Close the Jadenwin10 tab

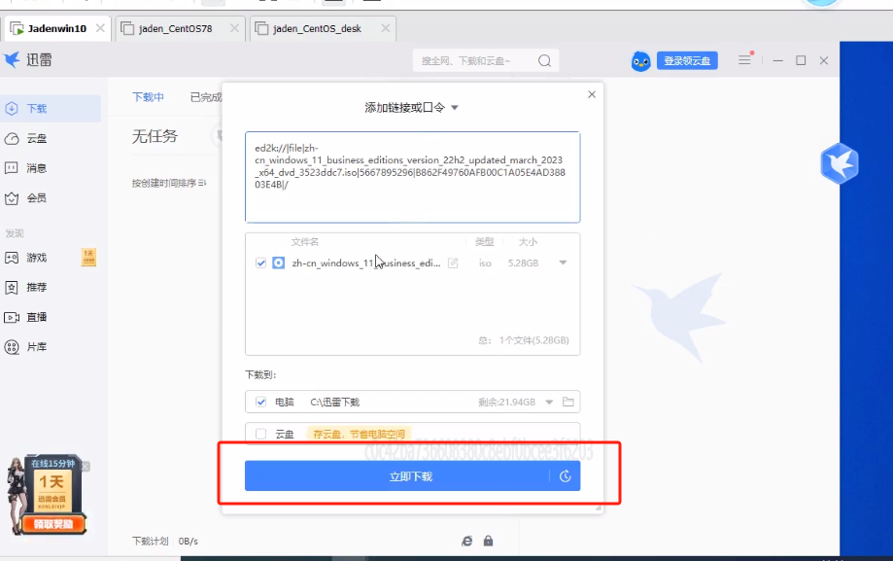point(100,28)
